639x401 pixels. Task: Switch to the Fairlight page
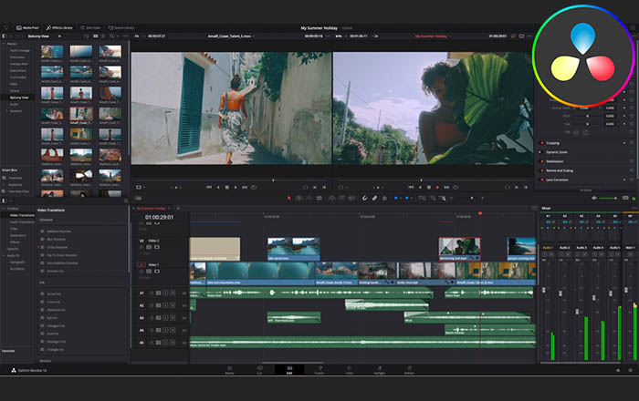pyautogui.click(x=380, y=370)
